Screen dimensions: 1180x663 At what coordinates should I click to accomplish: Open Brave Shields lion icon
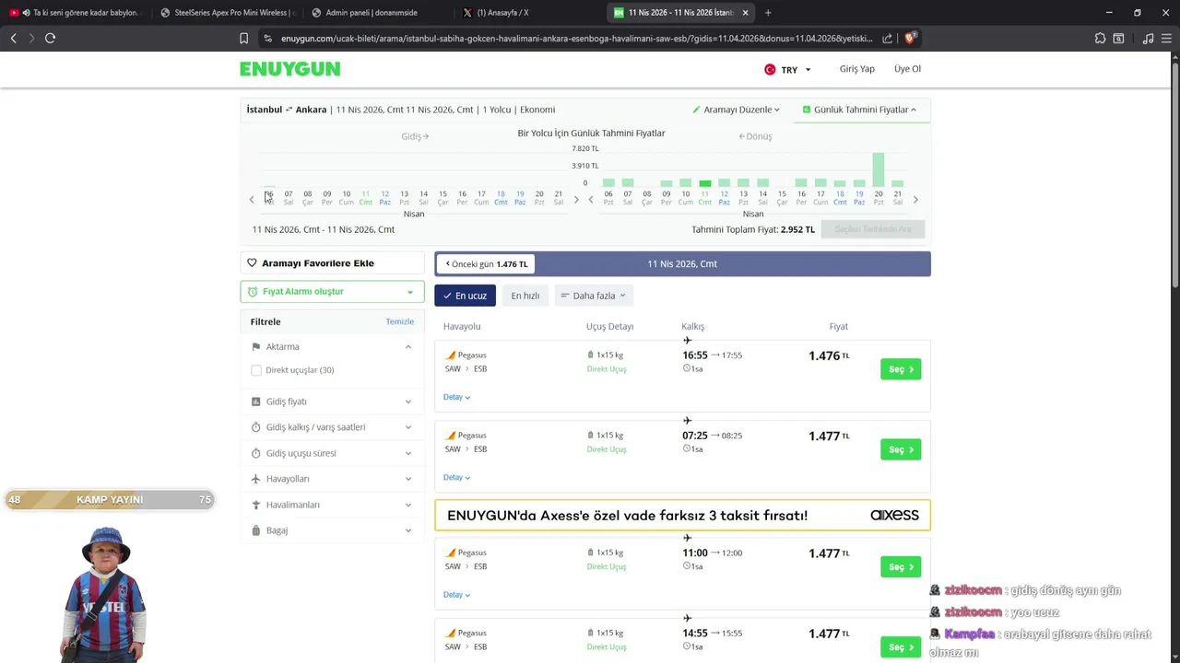[x=910, y=38]
